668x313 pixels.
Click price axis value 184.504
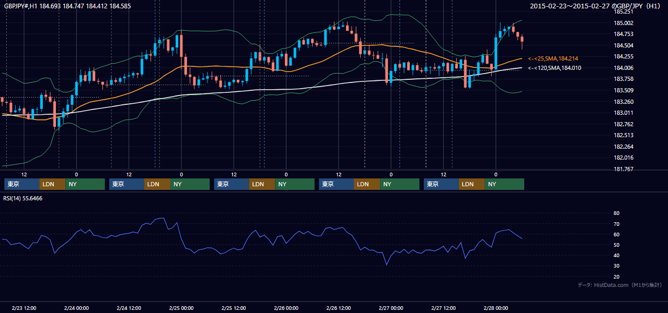[x=624, y=45]
